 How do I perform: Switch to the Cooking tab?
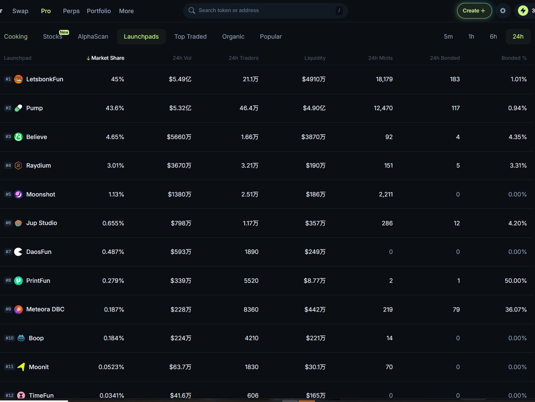click(16, 37)
